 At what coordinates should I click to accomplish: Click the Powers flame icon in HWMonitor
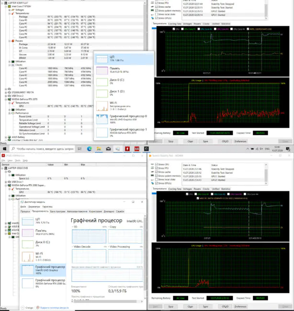click(x=13, y=41)
